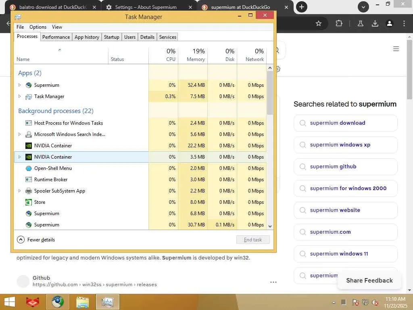The height and width of the screenshot is (310, 413).
Task: Click the Share Feedback button
Action: (369, 281)
